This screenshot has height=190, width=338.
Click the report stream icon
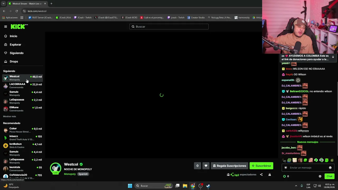[x=270, y=174]
